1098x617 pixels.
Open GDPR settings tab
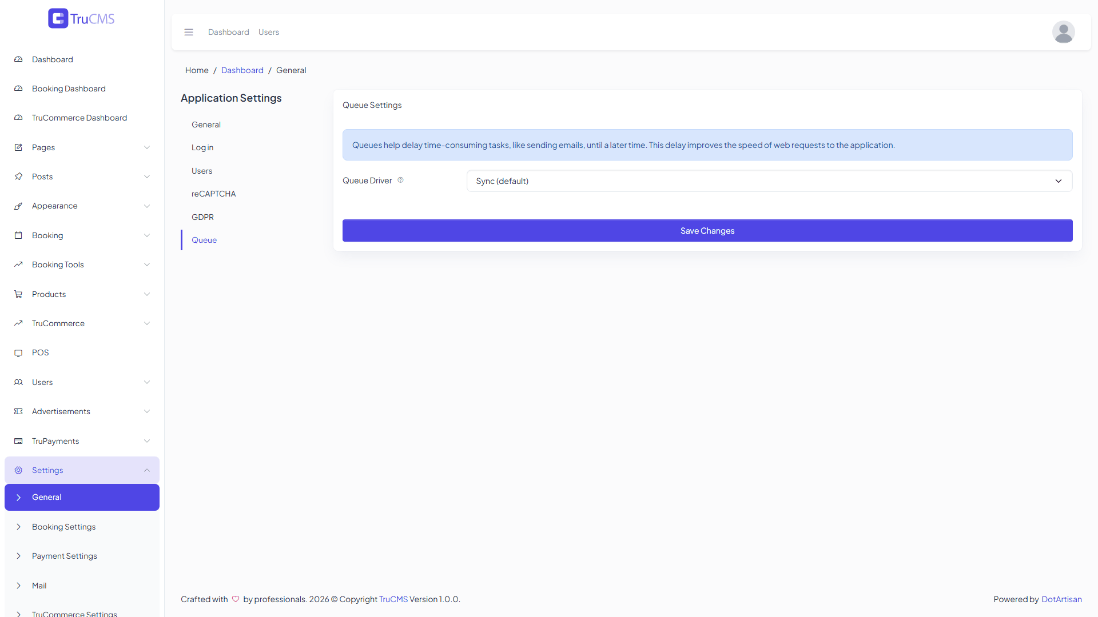(202, 217)
